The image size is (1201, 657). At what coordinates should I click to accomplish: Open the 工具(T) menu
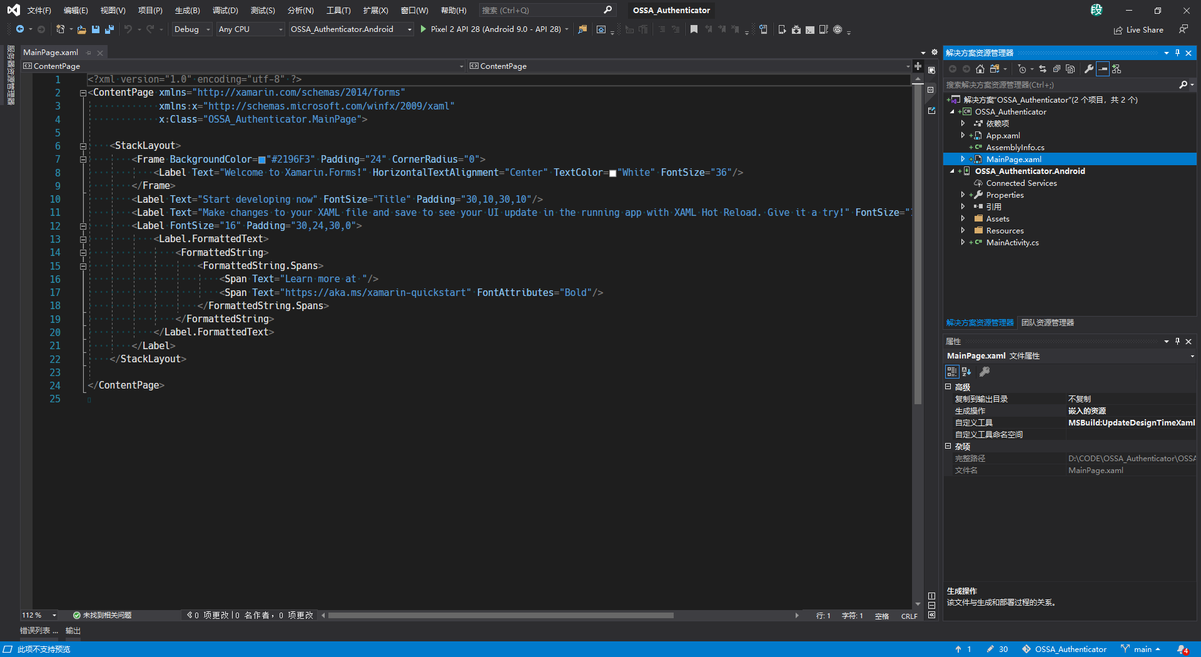coord(338,11)
